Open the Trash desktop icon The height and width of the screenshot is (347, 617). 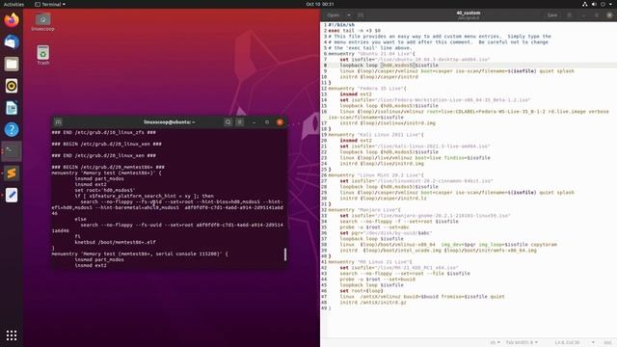(x=42, y=55)
